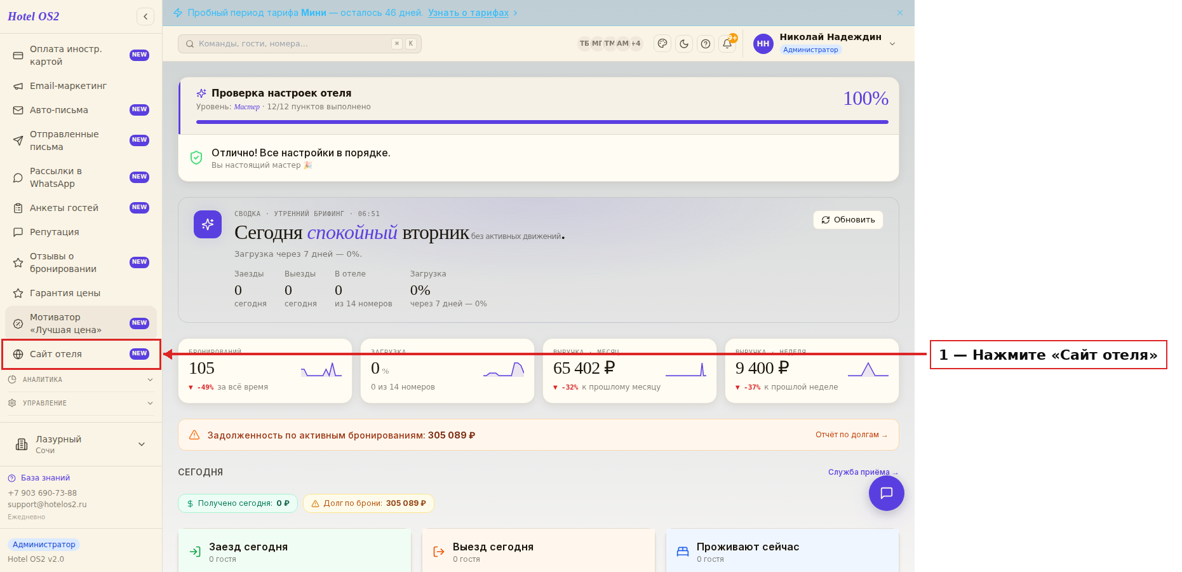Image resolution: width=1182 pixels, height=572 pixels.
Task: Open the help question mark icon
Action: [706, 43]
